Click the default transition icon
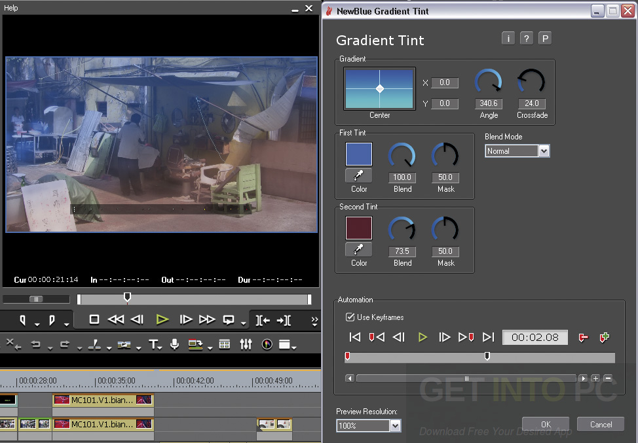The width and height of the screenshot is (638, 443). 124,345
